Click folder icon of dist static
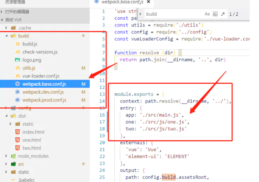This screenshot has height=182, width=259. pyautogui.click(x=18, y=124)
